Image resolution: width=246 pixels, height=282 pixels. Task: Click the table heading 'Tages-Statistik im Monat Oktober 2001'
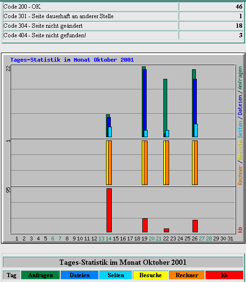123,262
